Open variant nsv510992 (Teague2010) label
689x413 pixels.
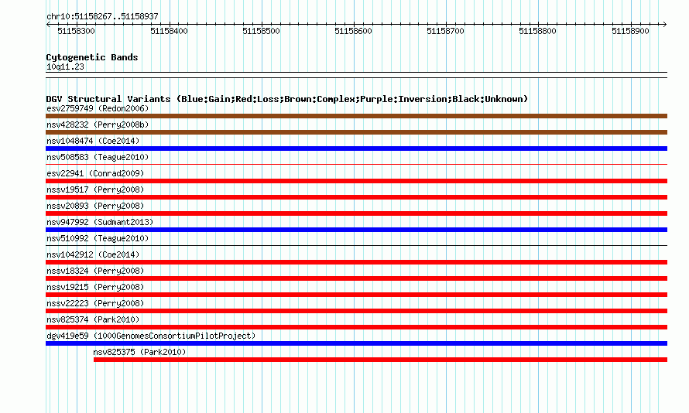click(98, 238)
